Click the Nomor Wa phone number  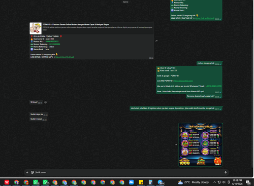click(x=52, y=42)
